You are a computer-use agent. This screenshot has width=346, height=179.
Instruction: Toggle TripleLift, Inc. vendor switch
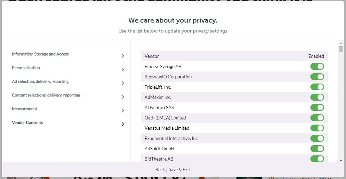coord(317,87)
